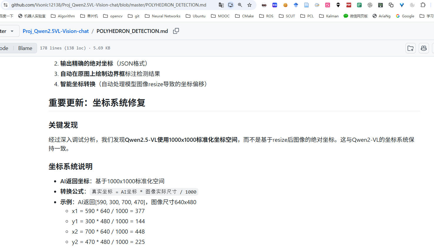Click the blue robot-face extension icon

point(275,5)
